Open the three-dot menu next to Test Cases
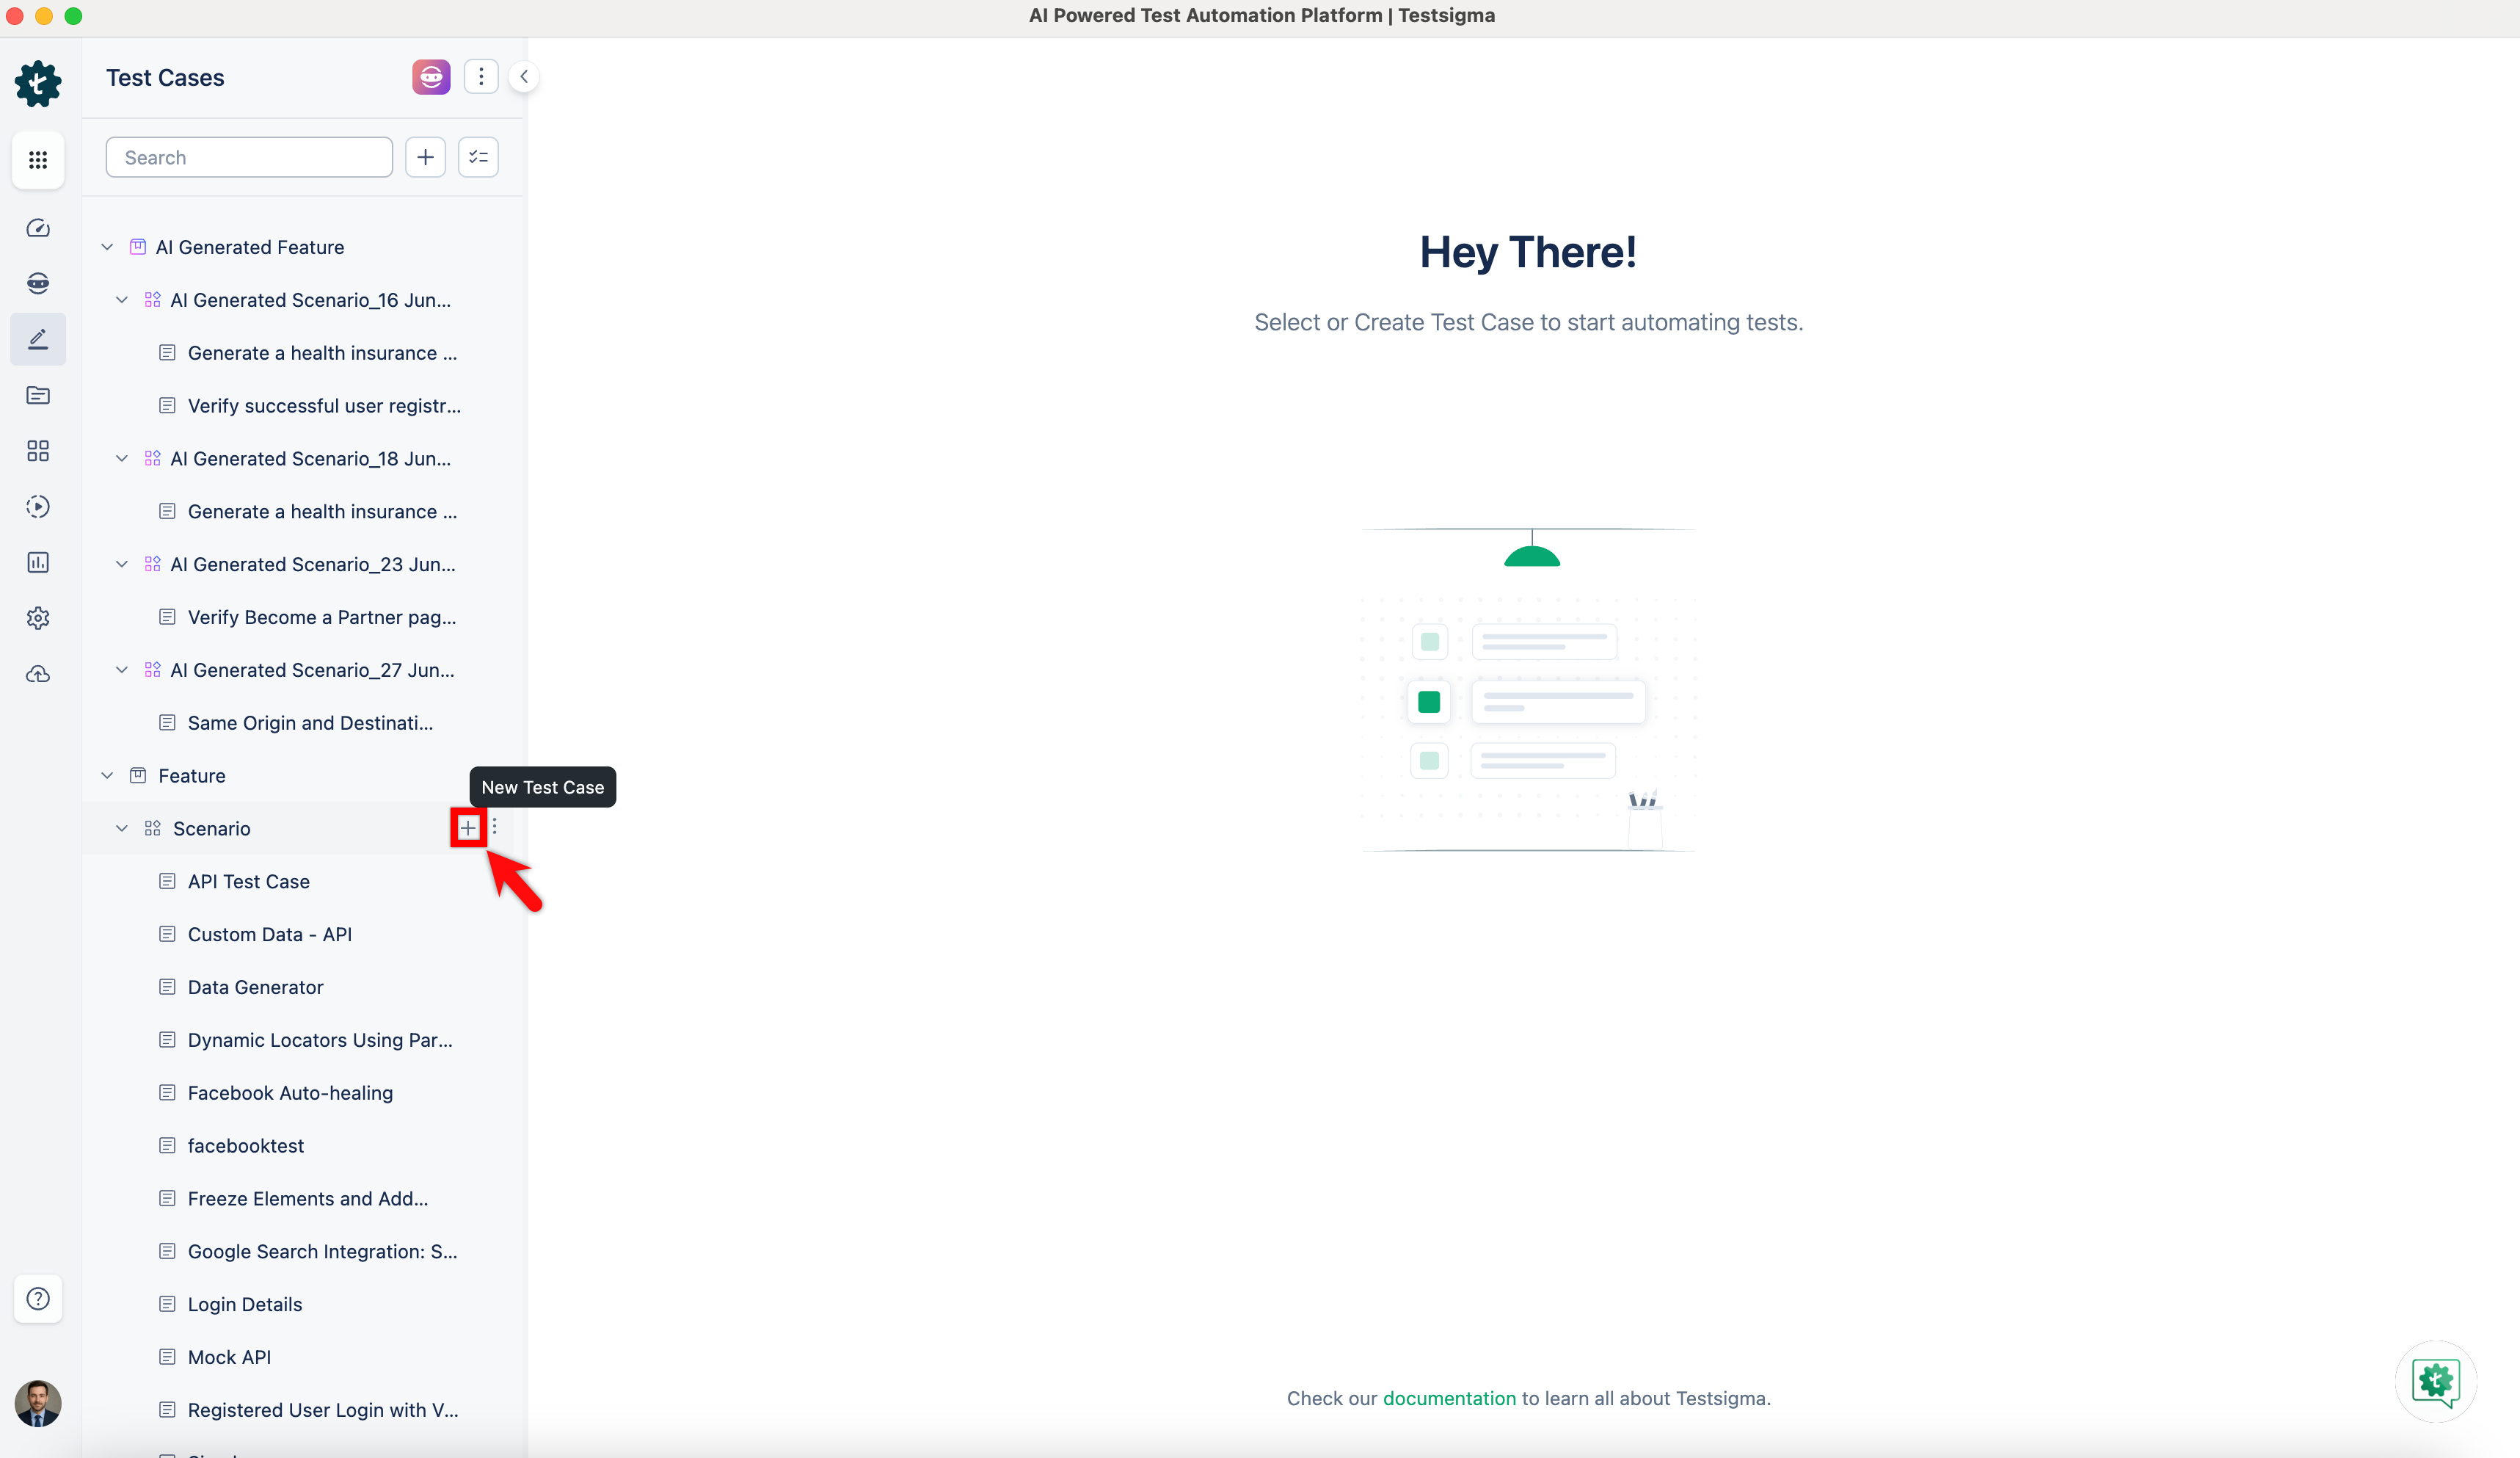2520x1458 pixels. click(481, 76)
